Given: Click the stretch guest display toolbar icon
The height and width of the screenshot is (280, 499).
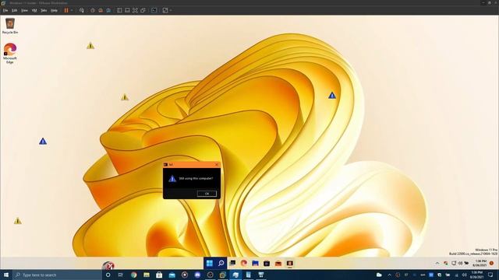Looking at the screenshot, I should 165,10.
